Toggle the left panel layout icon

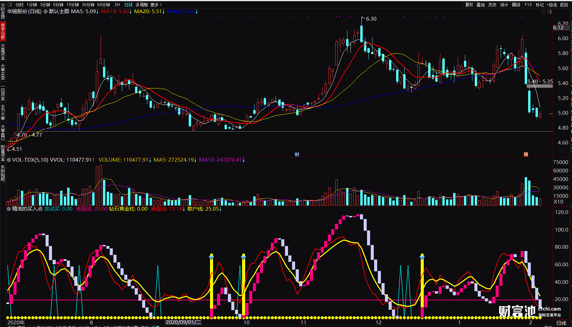[x=10, y=5]
